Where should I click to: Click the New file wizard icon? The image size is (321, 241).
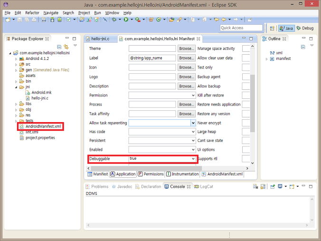pos(8,19)
